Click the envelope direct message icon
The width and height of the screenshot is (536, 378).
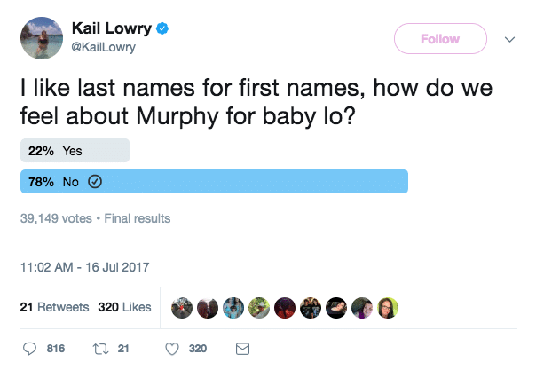(242, 349)
